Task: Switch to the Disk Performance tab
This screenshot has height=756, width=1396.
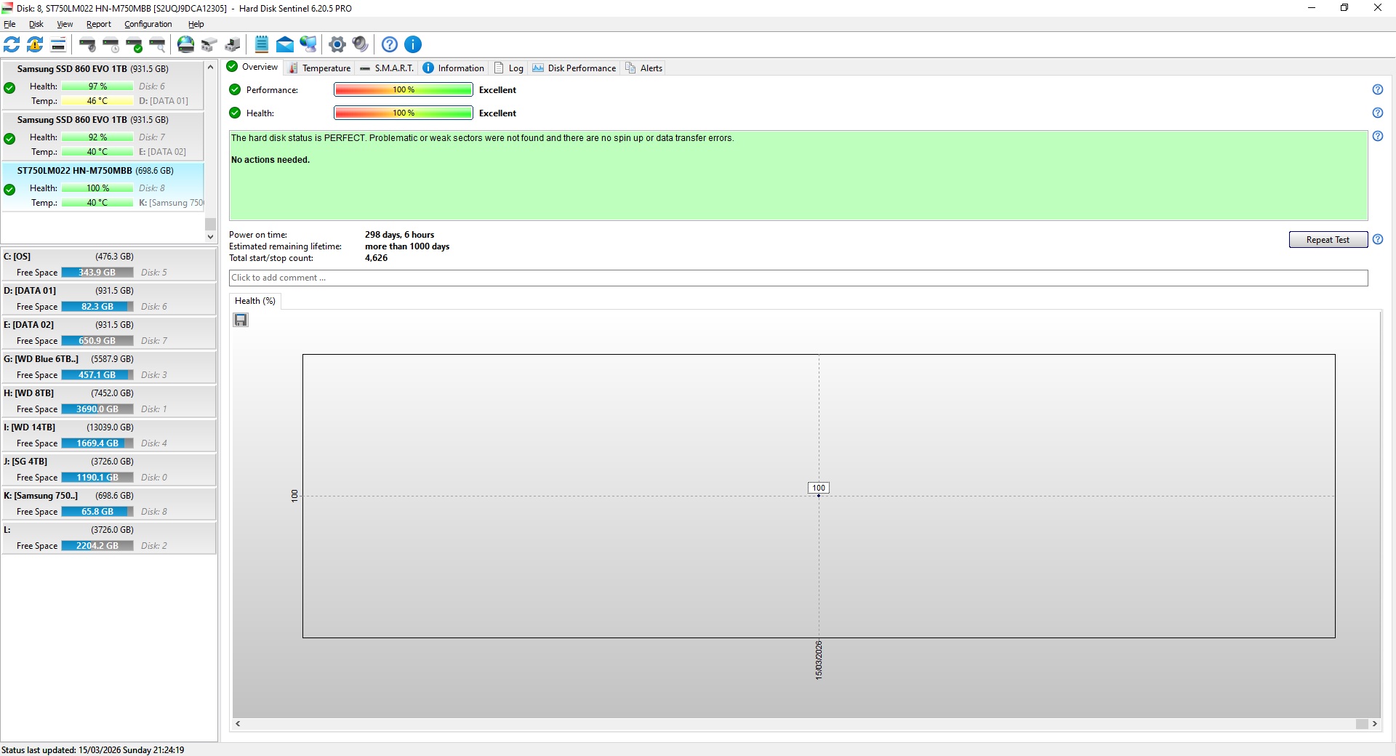Action: click(x=574, y=68)
